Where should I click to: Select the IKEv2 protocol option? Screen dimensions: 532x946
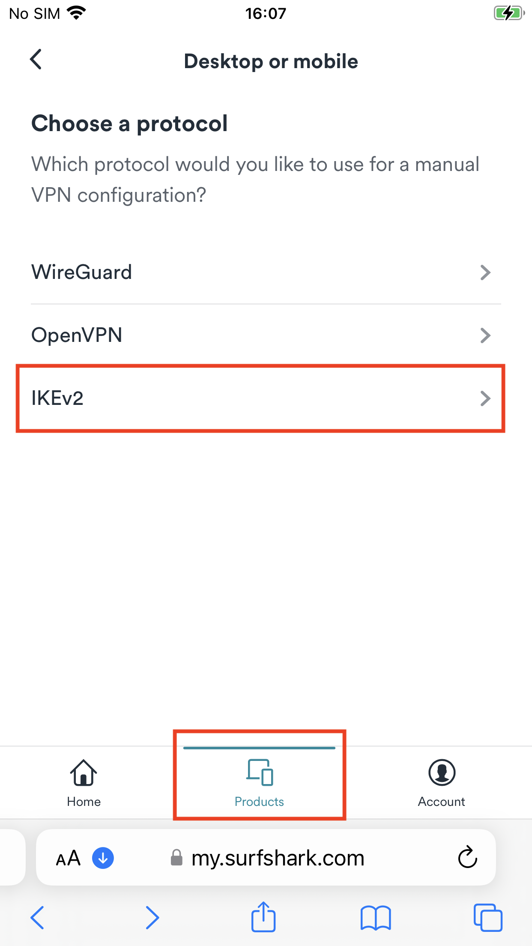tap(57, 398)
